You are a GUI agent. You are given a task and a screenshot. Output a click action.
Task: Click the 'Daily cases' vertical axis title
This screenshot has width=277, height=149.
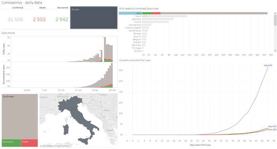[4, 49]
